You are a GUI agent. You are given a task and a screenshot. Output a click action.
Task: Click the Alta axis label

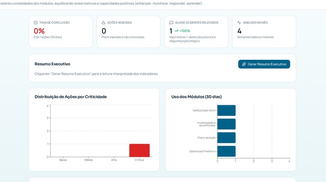(114, 160)
